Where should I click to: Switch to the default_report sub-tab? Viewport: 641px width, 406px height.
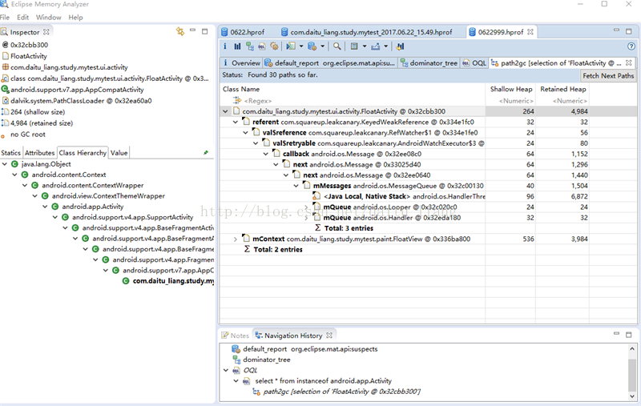pyautogui.click(x=330, y=63)
